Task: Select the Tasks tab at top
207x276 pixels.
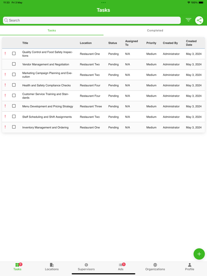Action: coord(52,31)
